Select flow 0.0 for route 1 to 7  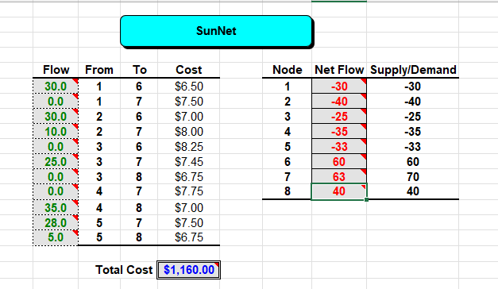(56, 102)
